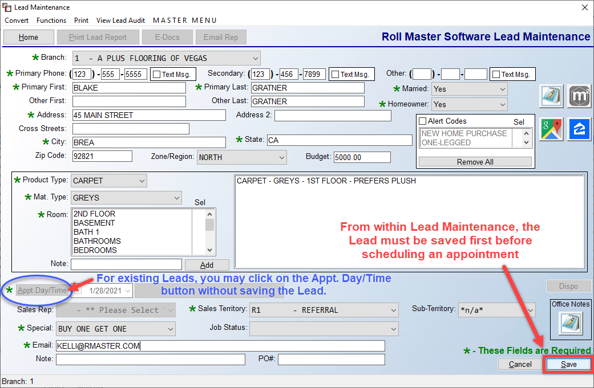Enable Text Msg. for Other phone
This screenshot has width=594, height=388.
(x=496, y=75)
